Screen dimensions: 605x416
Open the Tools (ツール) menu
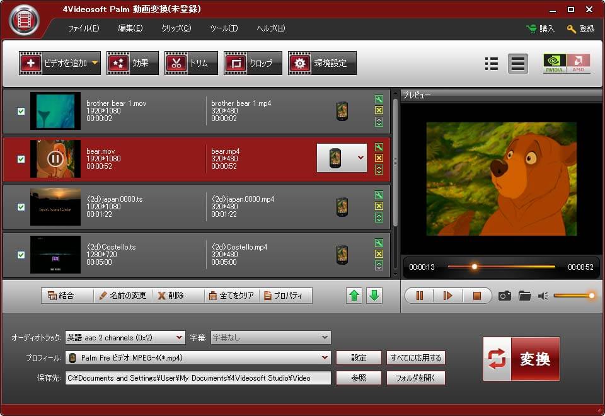(x=223, y=28)
